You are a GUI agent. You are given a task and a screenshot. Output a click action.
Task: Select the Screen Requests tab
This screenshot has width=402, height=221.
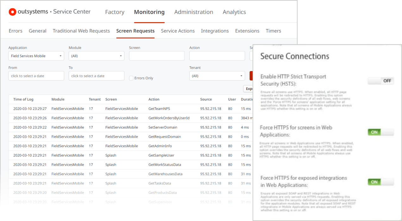(135, 31)
